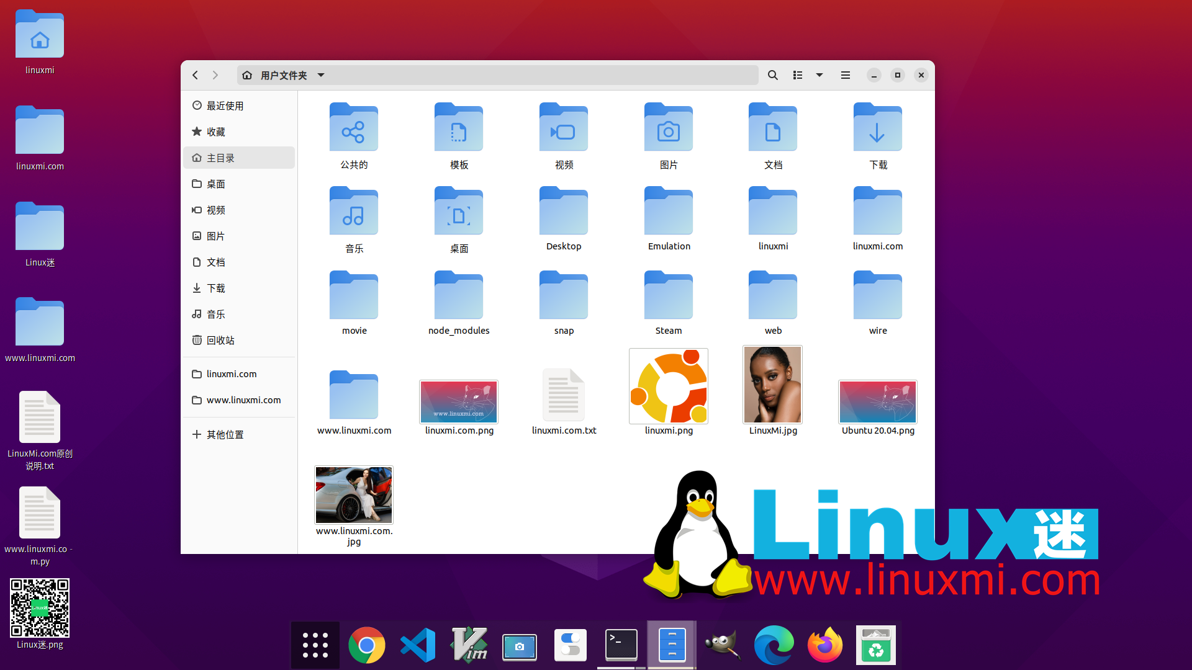1192x670 pixels.
Task: Select www.linuxmi.com.jpg car photo thumbnail
Action: pos(354,495)
